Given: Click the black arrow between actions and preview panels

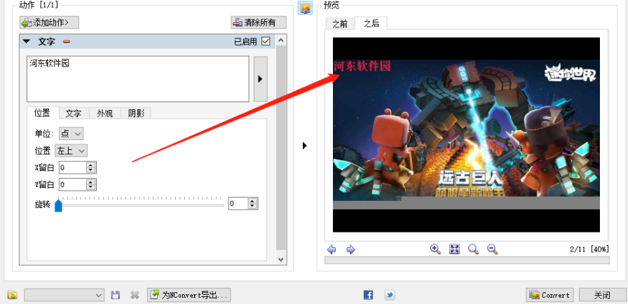Looking at the screenshot, I should [x=304, y=146].
